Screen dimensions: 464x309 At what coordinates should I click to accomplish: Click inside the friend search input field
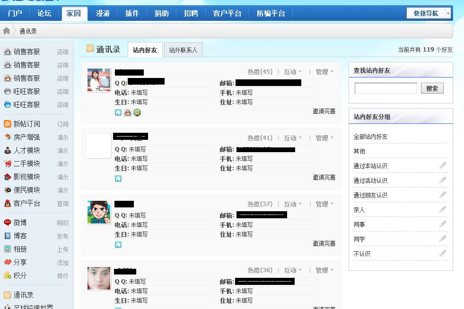385,88
